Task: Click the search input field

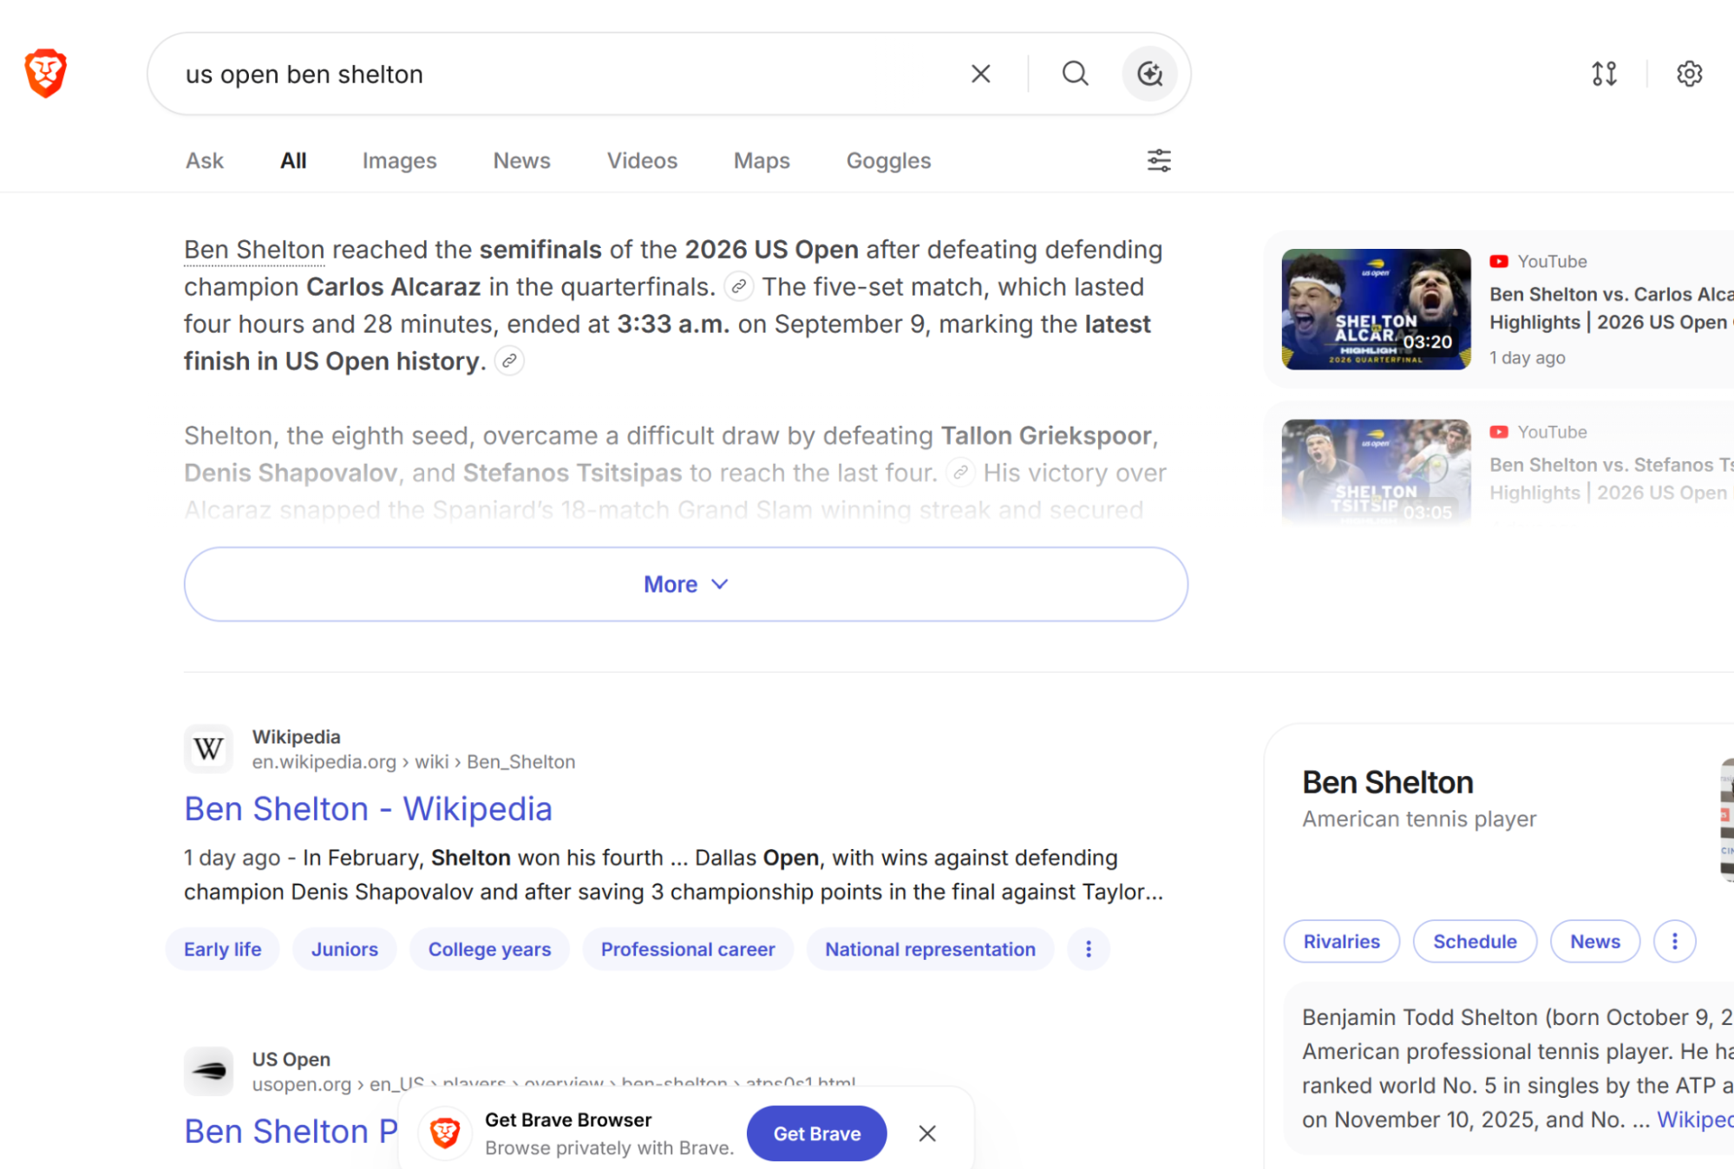Action: click(564, 74)
